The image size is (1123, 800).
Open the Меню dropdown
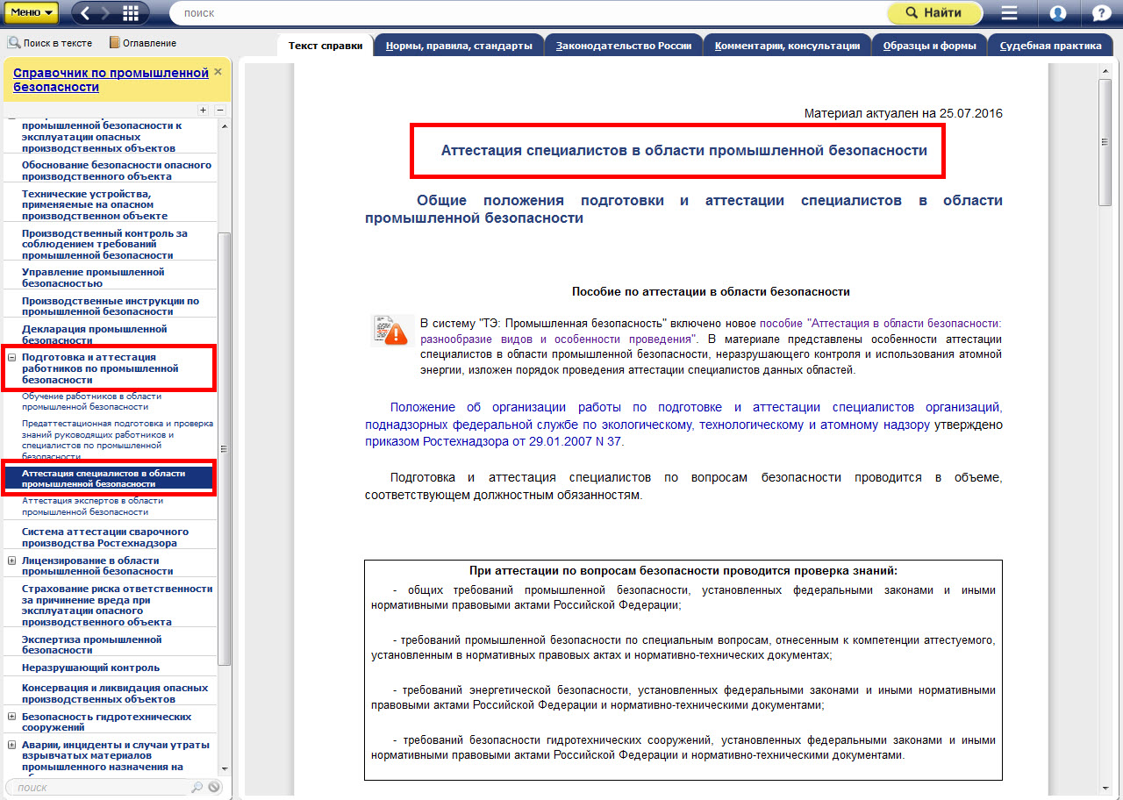point(33,13)
